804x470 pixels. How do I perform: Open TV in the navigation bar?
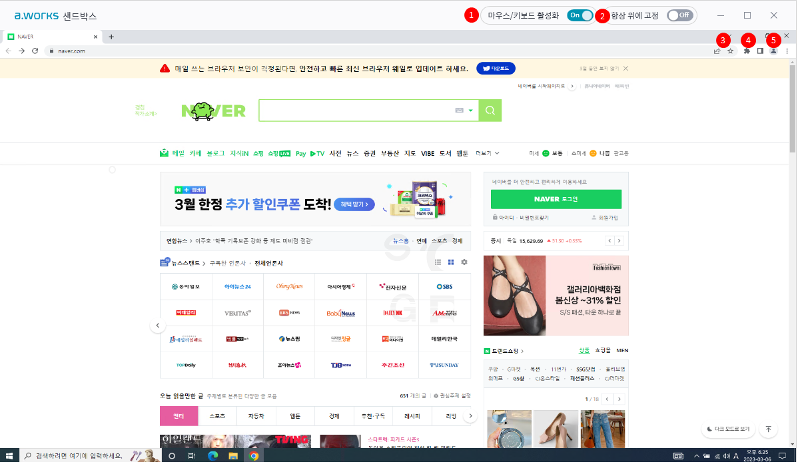(x=318, y=153)
